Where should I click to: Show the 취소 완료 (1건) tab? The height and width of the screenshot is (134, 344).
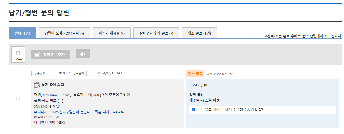(200, 33)
